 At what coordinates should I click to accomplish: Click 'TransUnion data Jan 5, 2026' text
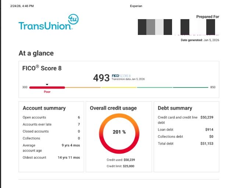point(128,79)
